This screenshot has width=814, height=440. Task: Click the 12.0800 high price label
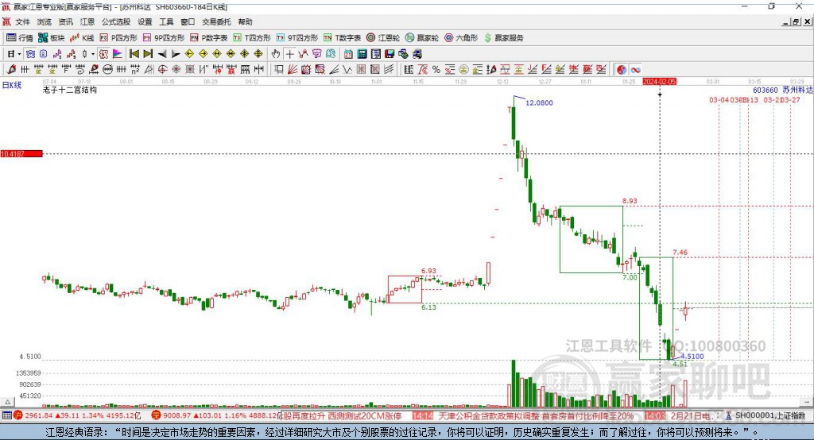540,102
